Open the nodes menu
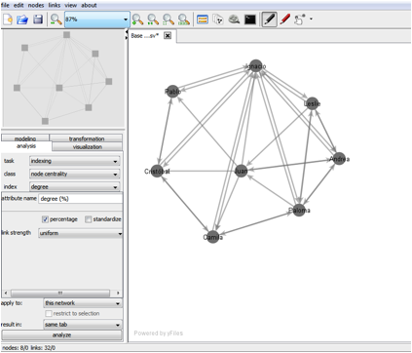The image size is (412, 353). pyautogui.click(x=36, y=5)
